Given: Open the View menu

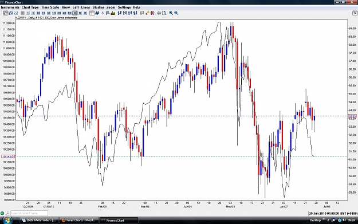Looking at the screenshot, I should (x=66, y=7).
